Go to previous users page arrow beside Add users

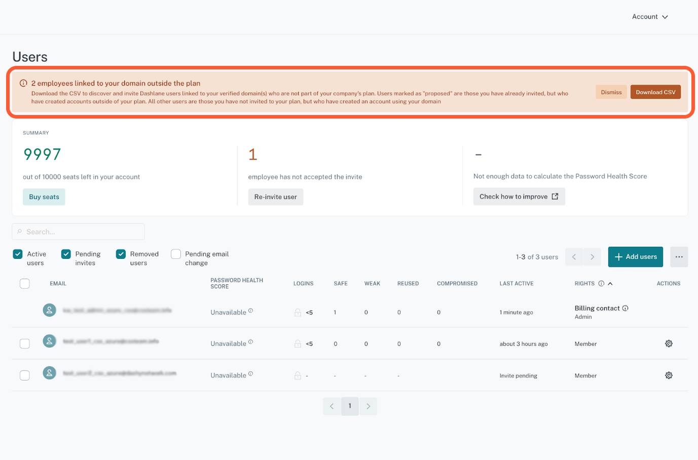pyautogui.click(x=574, y=257)
